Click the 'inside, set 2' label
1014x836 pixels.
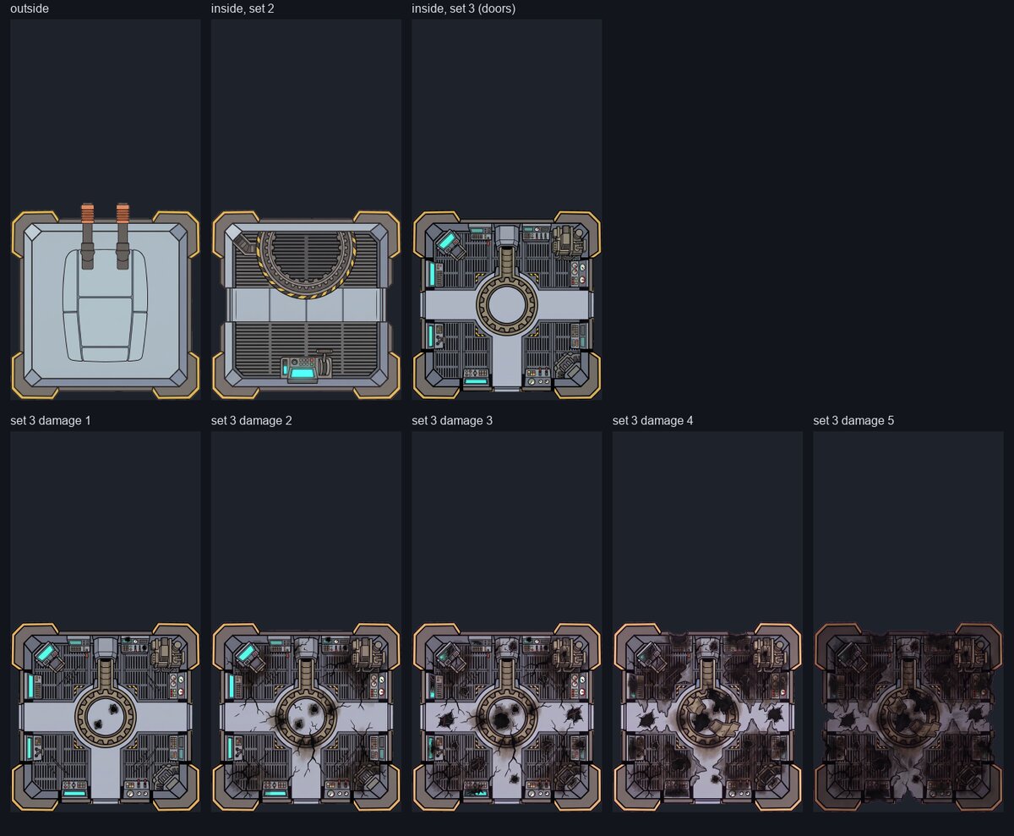pyautogui.click(x=243, y=8)
